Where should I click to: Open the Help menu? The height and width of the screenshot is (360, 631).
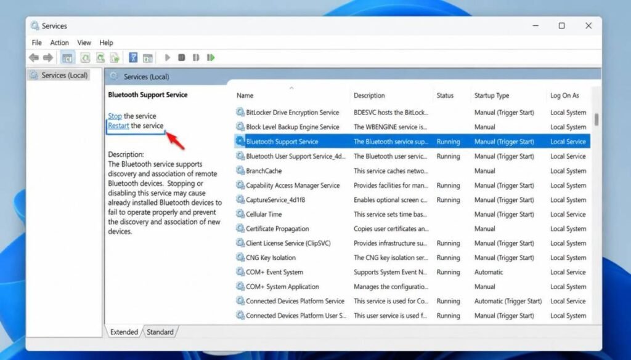(x=106, y=42)
